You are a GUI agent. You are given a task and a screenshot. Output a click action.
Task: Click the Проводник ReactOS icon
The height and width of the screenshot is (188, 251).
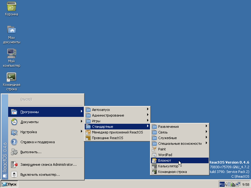pos(88,138)
